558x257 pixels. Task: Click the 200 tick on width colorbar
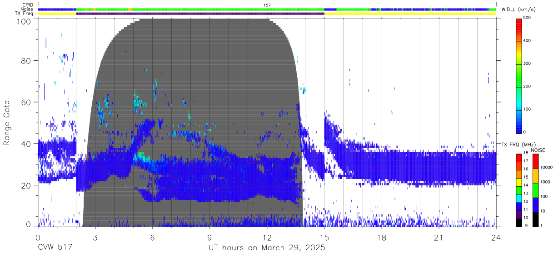(x=528, y=86)
